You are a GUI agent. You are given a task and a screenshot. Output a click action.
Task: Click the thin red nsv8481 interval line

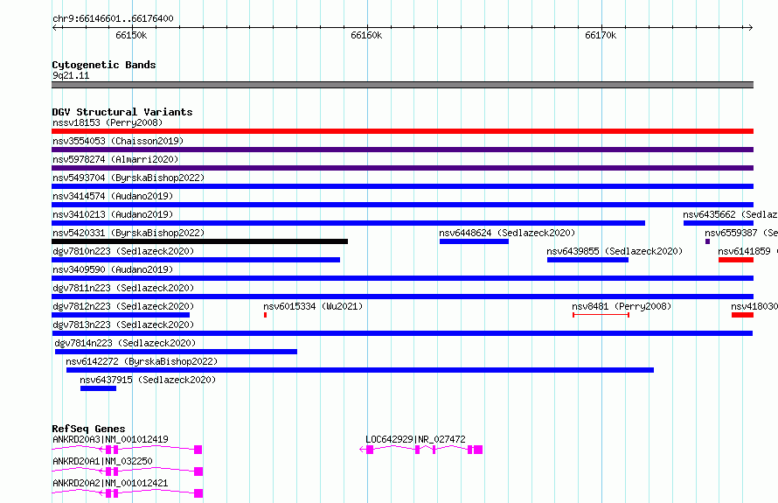[x=601, y=315]
